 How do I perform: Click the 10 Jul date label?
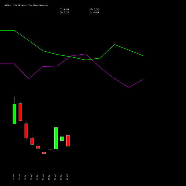click(67, 177)
